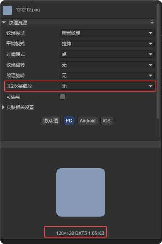Image resolution: width=162 pixels, height=244 pixels.
Task: Open the 过滤模式 dropdown showing 点
Action: [x=107, y=54]
